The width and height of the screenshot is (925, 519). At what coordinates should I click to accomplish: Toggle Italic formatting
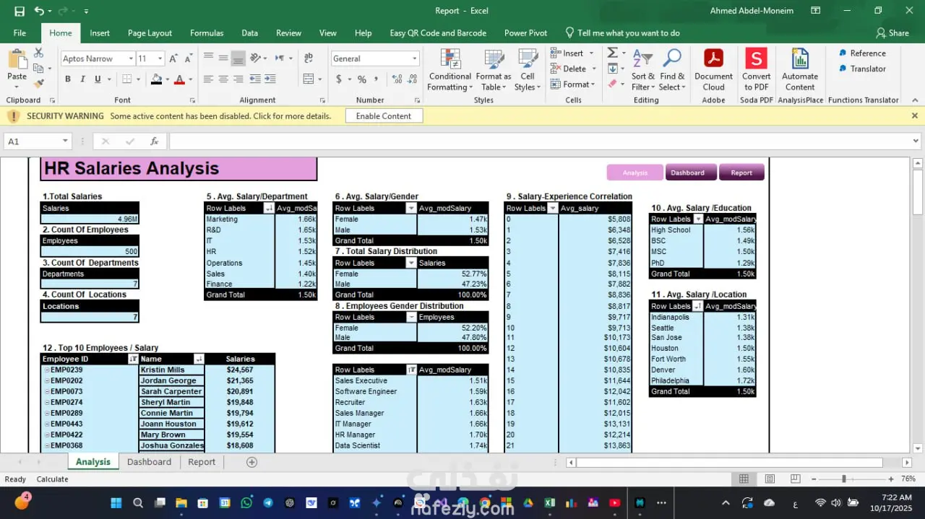click(x=83, y=79)
